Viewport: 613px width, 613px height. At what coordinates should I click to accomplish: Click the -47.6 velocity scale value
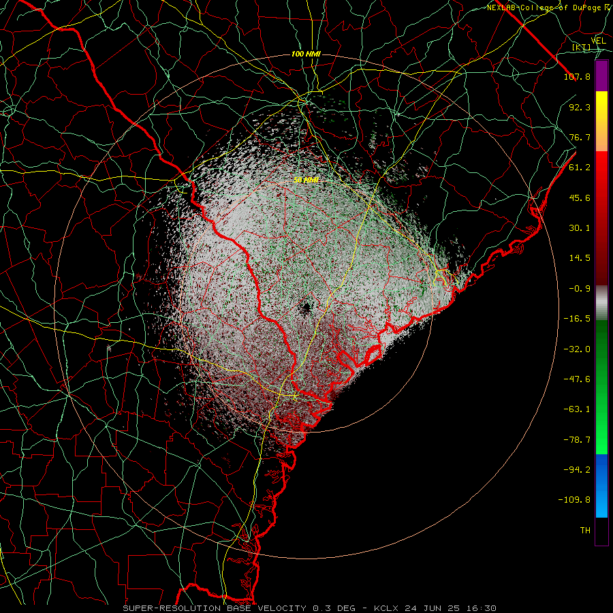click(577, 379)
